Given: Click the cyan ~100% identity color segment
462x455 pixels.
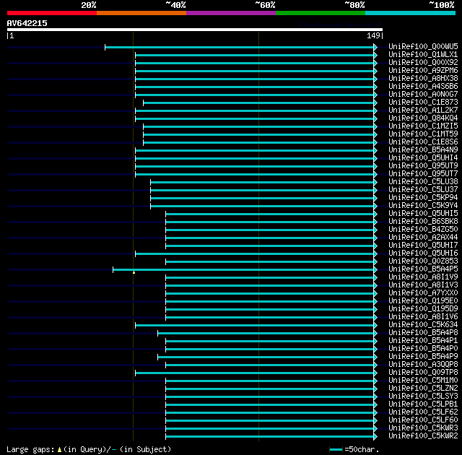Looking at the screenshot, I should pos(411,13).
